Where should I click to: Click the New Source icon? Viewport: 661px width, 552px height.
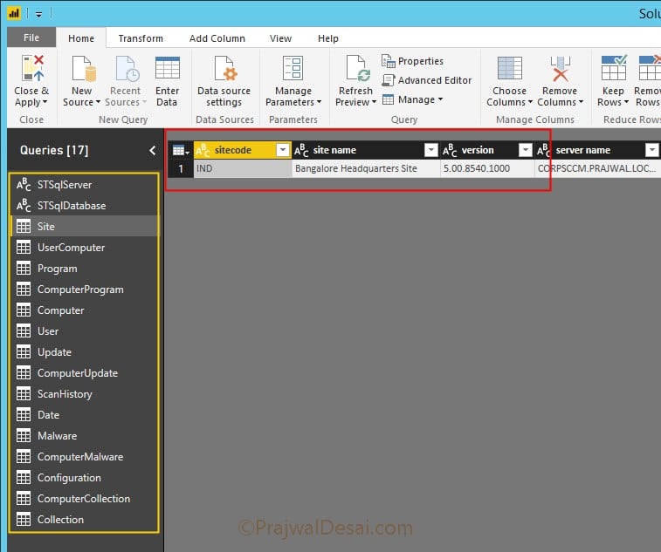tap(84, 68)
